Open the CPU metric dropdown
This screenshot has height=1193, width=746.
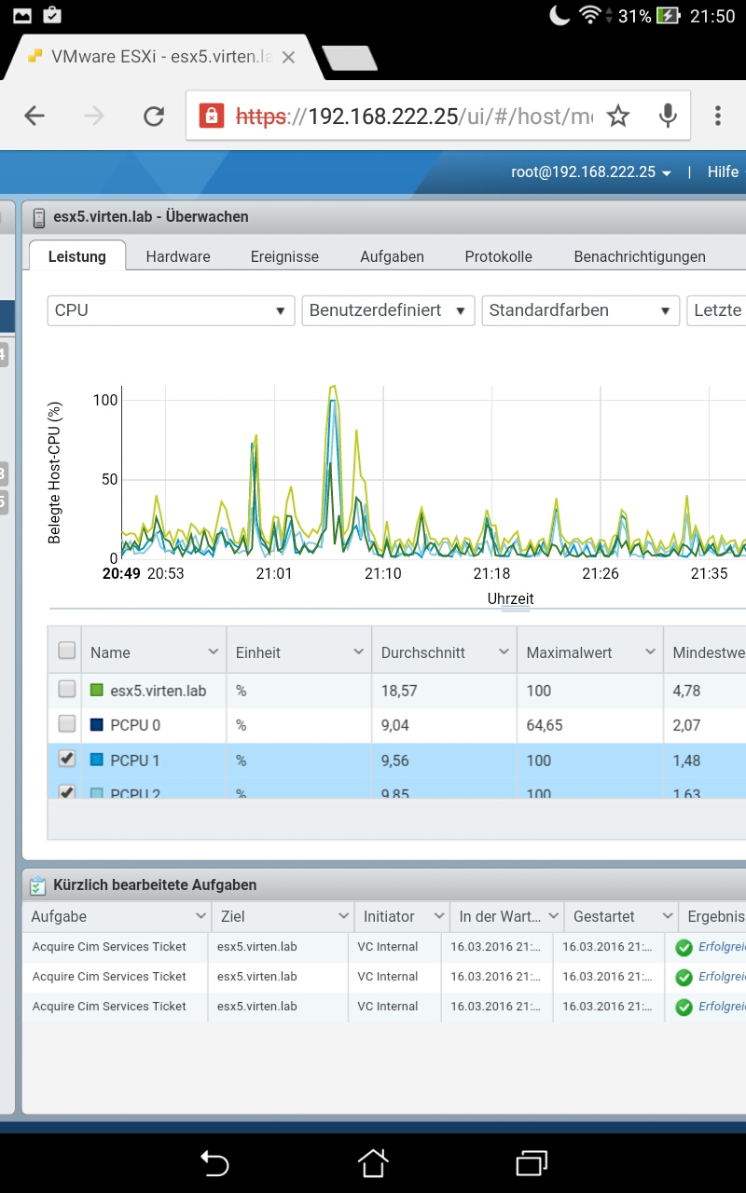tap(171, 310)
